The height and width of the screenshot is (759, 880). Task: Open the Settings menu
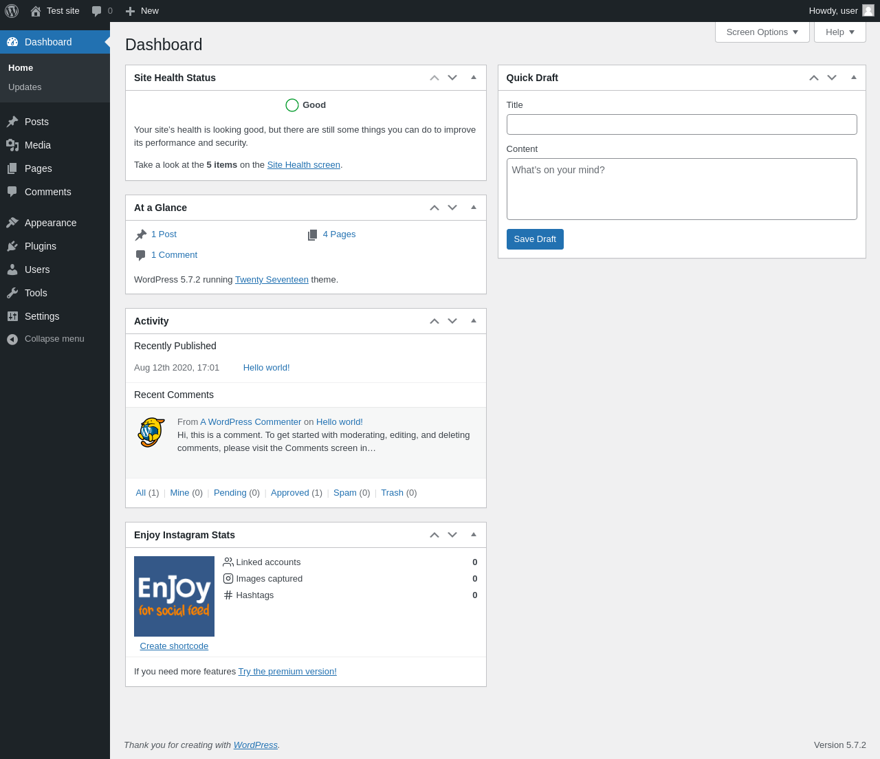[55, 316]
